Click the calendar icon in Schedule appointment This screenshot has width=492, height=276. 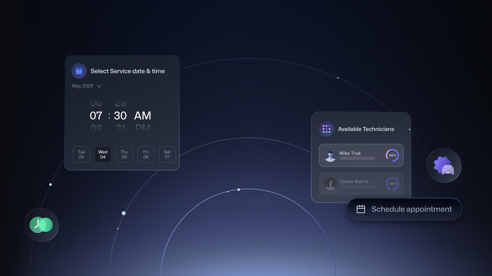pyautogui.click(x=361, y=209)
